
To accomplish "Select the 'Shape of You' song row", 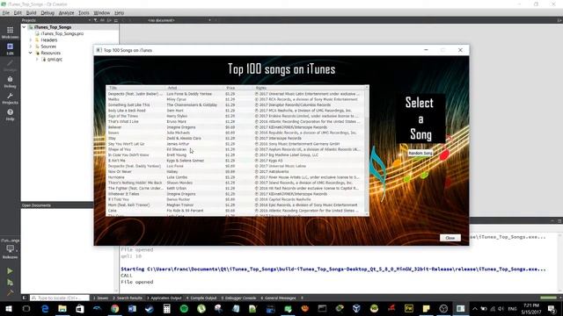I will 236,149.
